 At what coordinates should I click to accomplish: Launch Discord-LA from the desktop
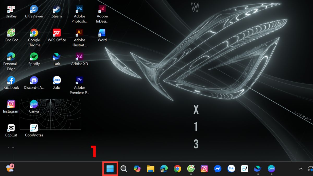point(34,80)
